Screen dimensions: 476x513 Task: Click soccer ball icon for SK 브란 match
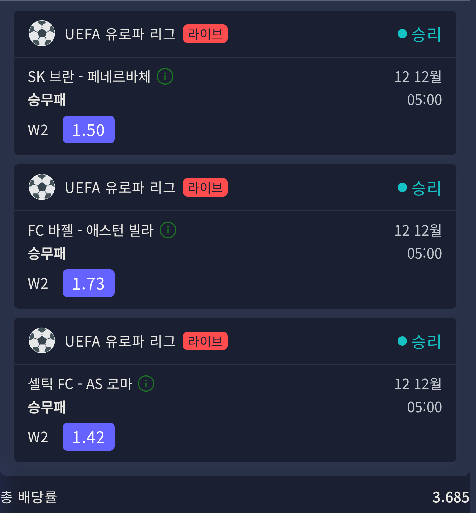42,33
